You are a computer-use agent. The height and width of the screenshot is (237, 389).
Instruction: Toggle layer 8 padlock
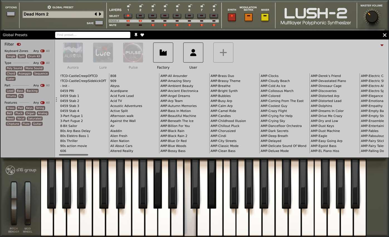pyautogui.click(x=214, y=6)
